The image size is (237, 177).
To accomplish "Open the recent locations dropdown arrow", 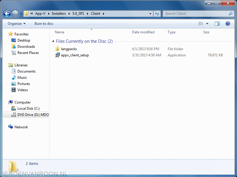I will [x=21, y=14].
